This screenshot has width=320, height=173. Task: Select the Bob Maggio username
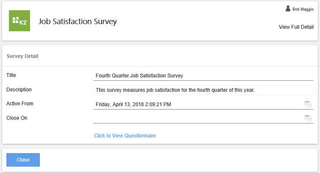(x=303, y=9)
